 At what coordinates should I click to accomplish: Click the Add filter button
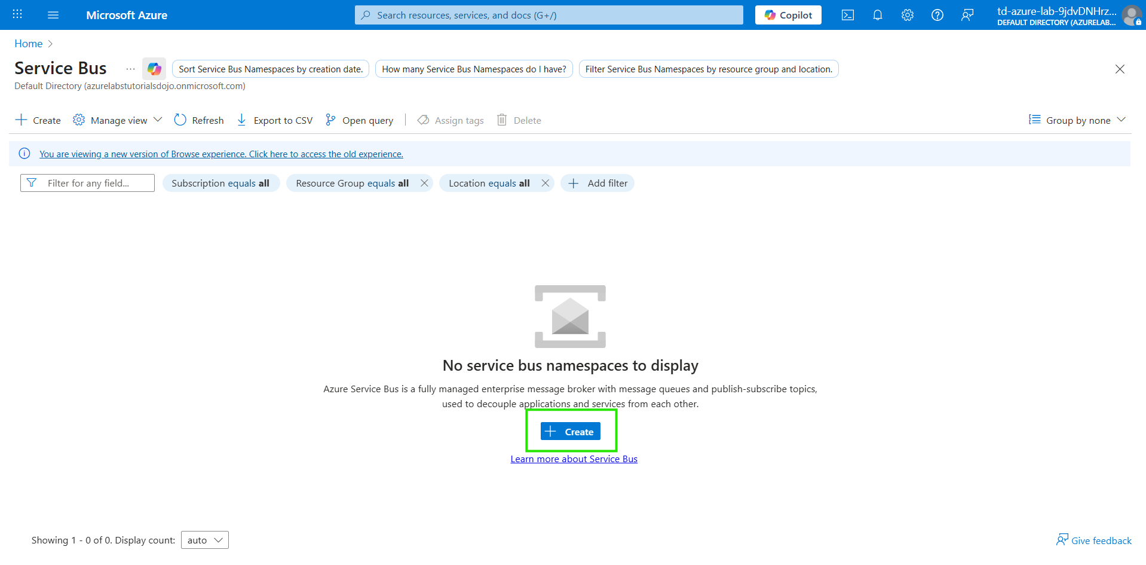(x=597, y=183)
